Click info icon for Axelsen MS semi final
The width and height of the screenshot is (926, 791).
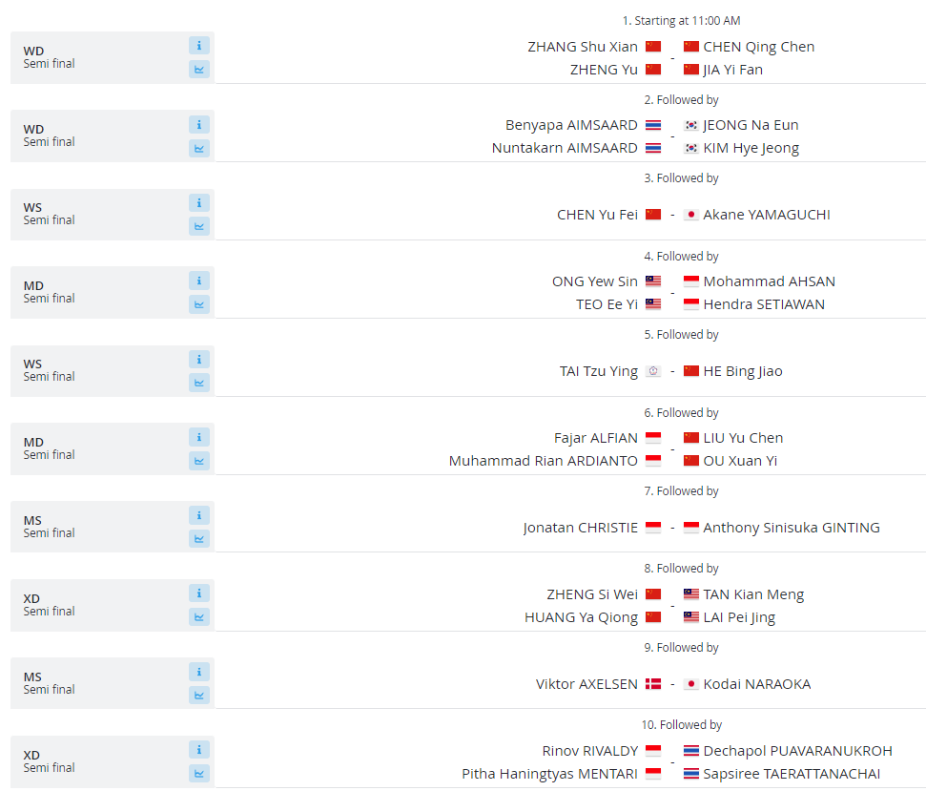[x=198, y=672]
